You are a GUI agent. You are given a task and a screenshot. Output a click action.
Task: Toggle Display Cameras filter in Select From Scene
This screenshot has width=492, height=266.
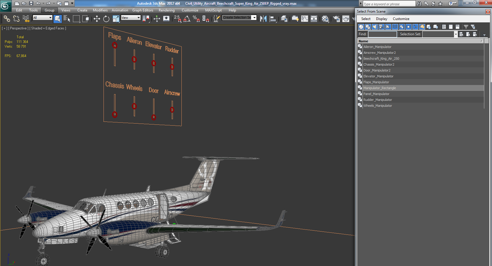(x=381, y=27)
